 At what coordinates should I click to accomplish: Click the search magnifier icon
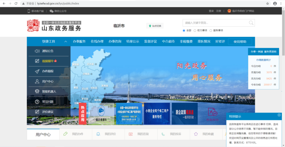coord(251,23)
